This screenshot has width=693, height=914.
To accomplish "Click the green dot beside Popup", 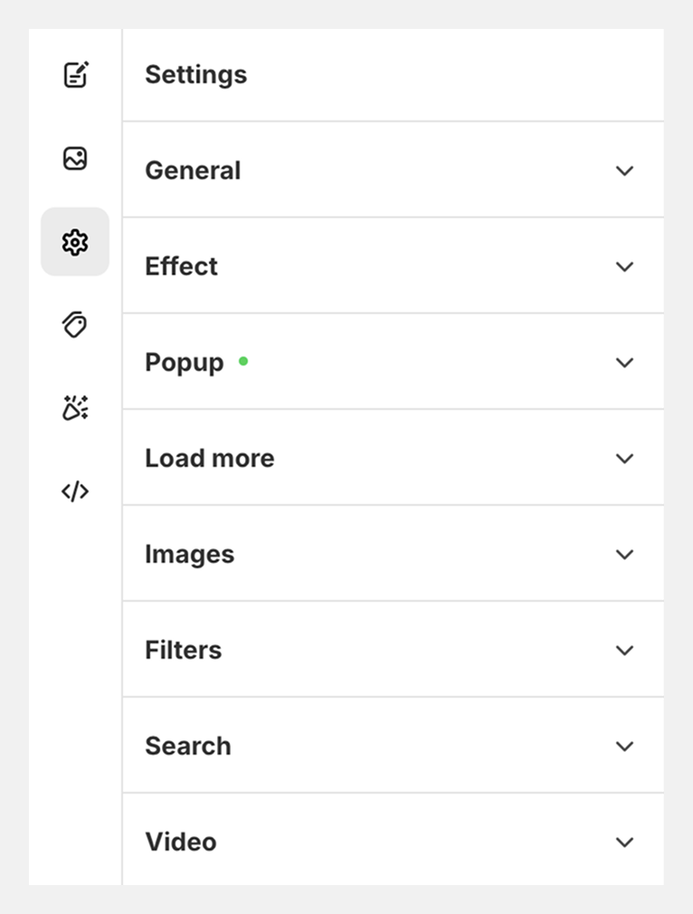I will (243, 361).
